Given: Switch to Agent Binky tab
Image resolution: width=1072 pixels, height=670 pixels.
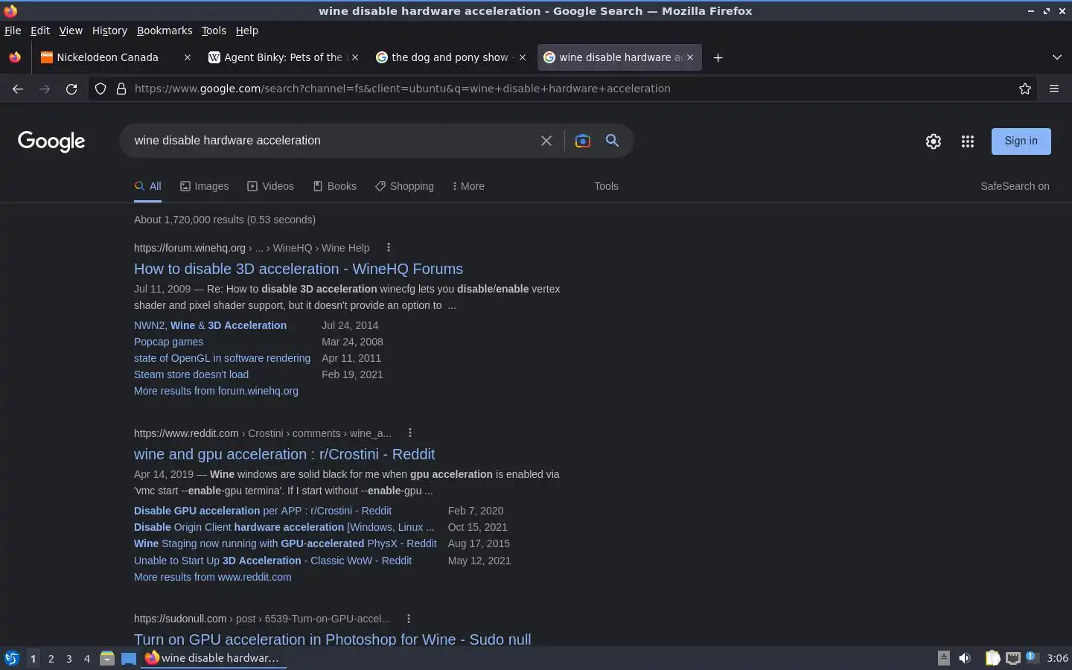Looking at the screenshot, I should [283, 57].
